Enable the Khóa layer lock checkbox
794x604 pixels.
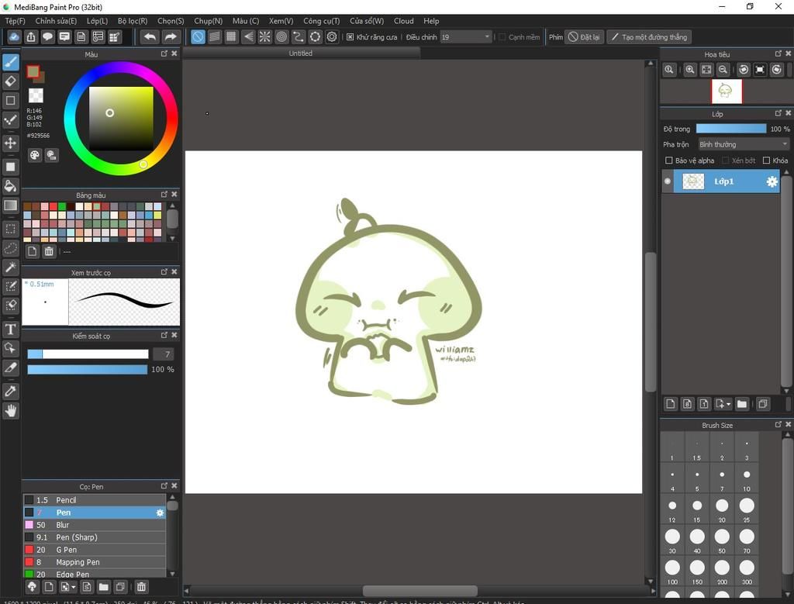click(766, 160)
